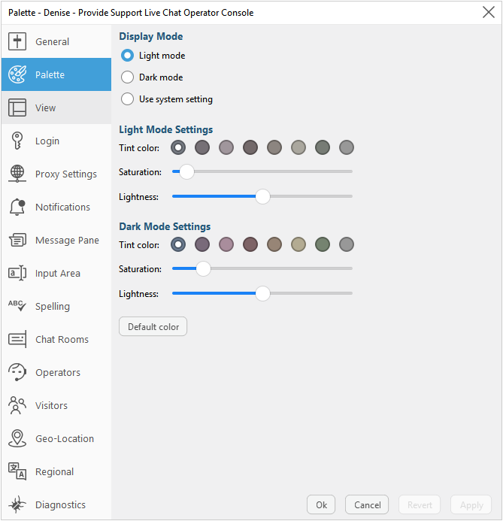This screenshot has width=503, height=521.
Task: Pick fourth maroon Dark Mode tint swatch
Action: pos(250,244)
